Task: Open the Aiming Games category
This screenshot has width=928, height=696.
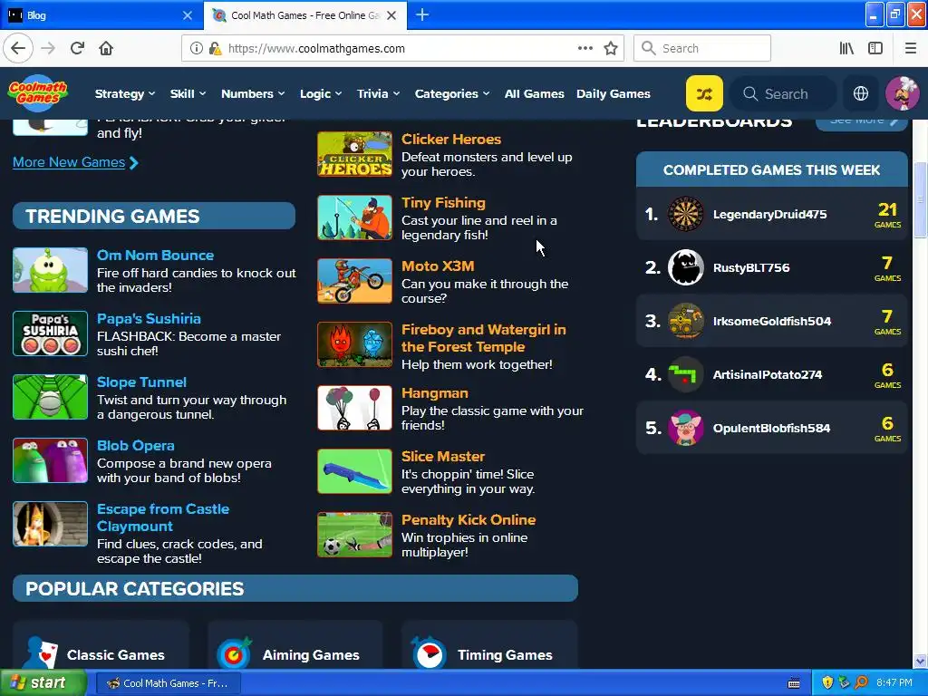Action: pyautogui.click(x=295, y=645)
